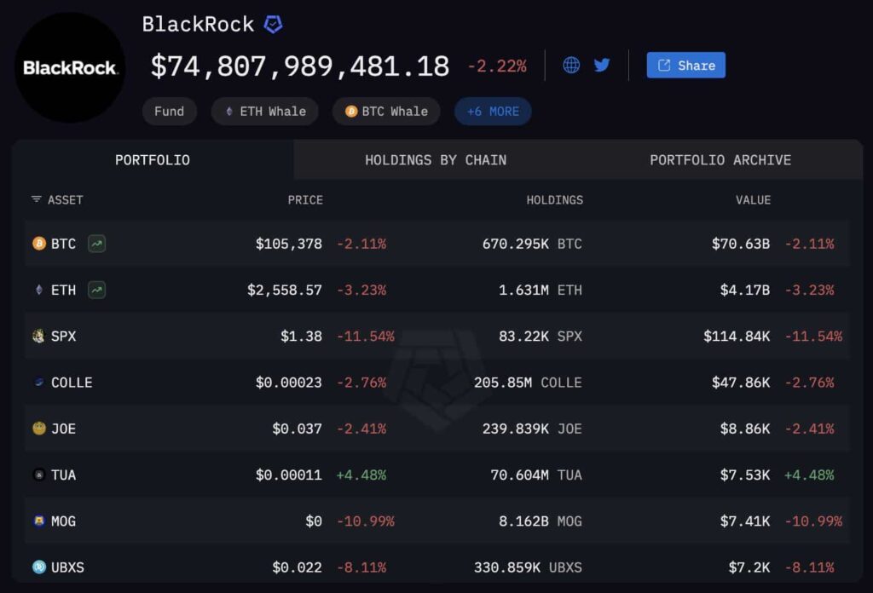Click the -2.22% portfolio change

(x=497, y=66)
